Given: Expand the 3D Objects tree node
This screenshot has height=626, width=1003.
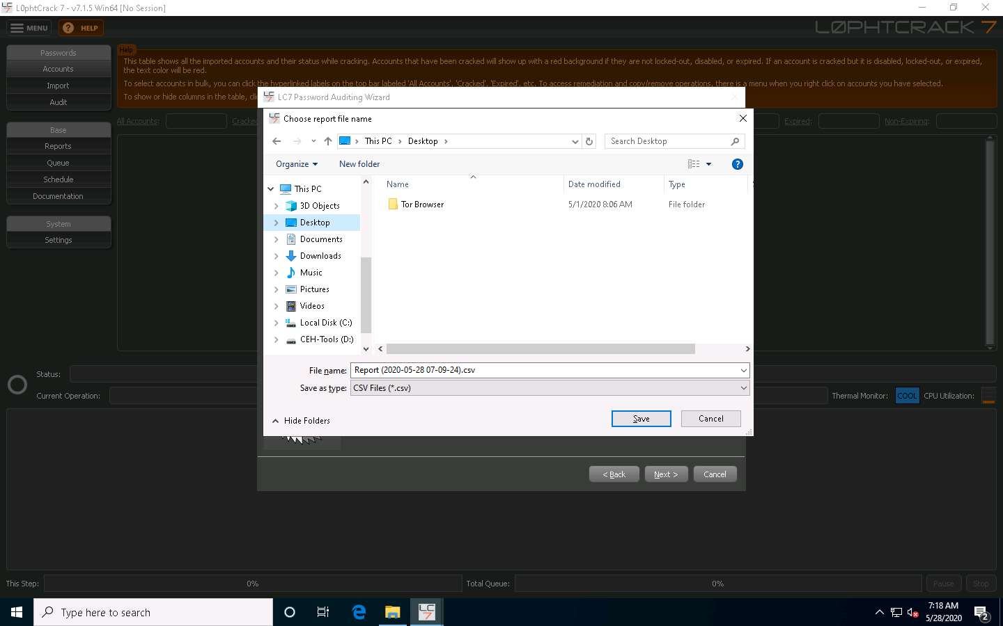Looking at the screenshot, I should 277,206.
